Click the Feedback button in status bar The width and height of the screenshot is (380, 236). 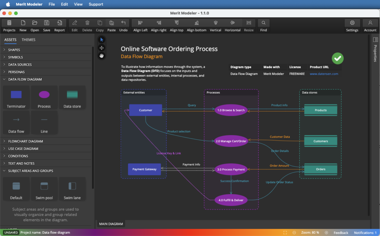coord(341,233)
